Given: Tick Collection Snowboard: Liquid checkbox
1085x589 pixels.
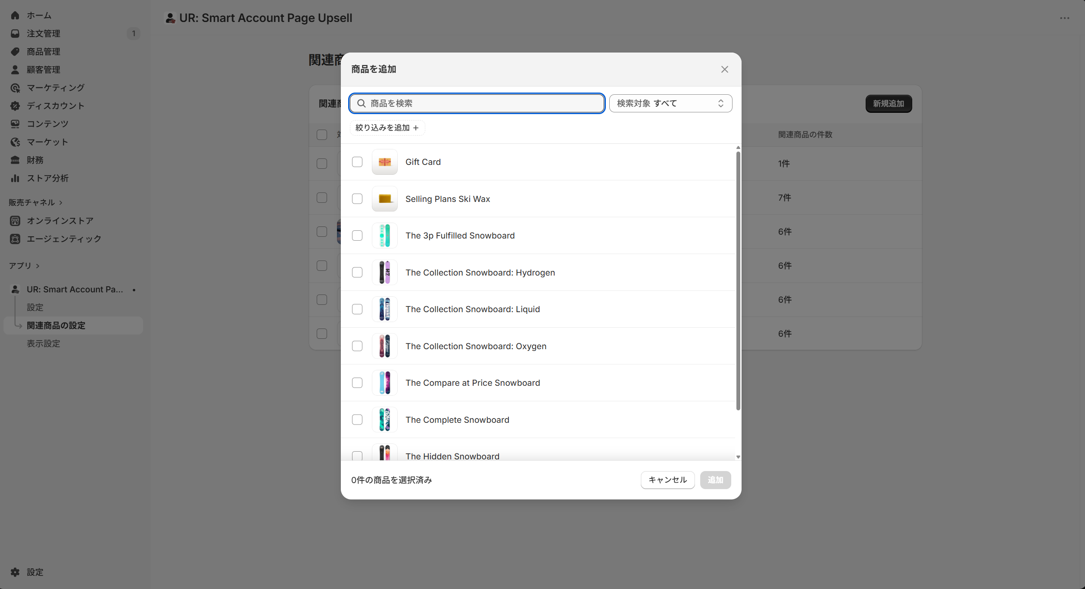Looking at the screenshot, I should (357, 309).
